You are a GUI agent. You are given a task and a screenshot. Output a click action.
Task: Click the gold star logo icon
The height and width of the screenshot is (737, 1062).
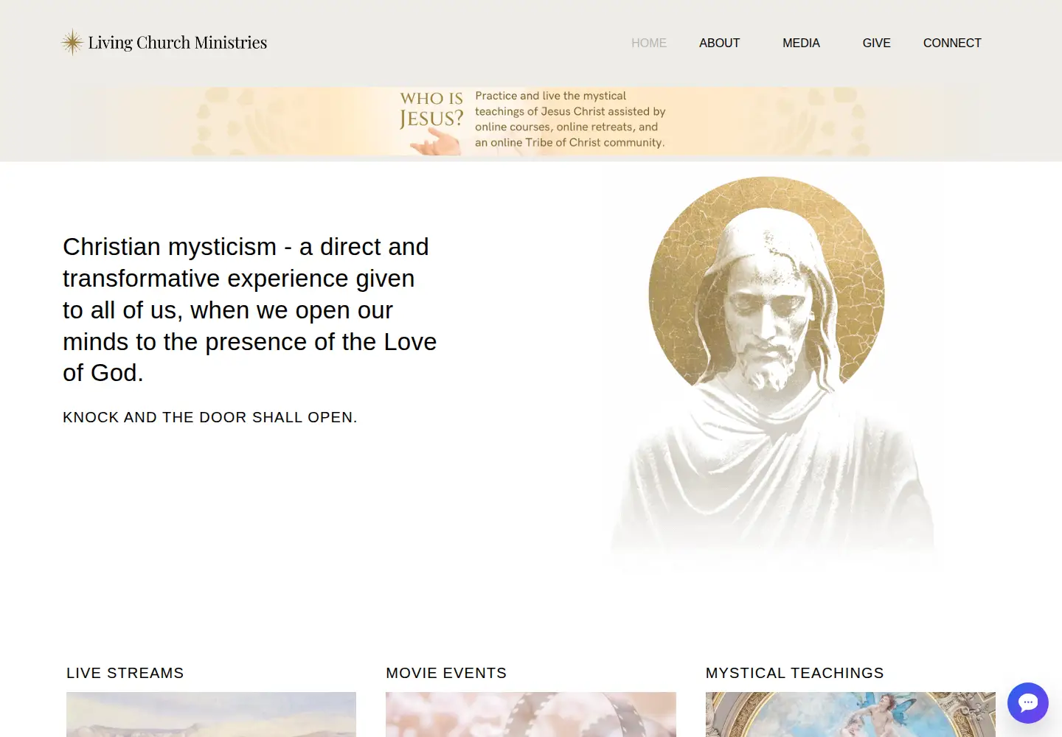pos(72,43)
